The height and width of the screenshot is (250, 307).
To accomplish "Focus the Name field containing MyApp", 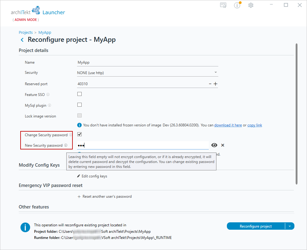I will tap(147, 62).
